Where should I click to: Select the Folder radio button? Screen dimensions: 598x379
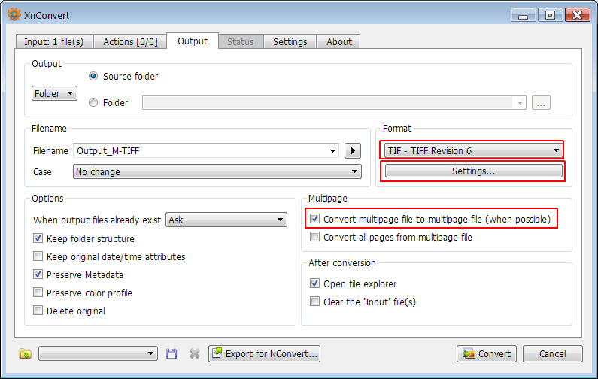point(93,102)
